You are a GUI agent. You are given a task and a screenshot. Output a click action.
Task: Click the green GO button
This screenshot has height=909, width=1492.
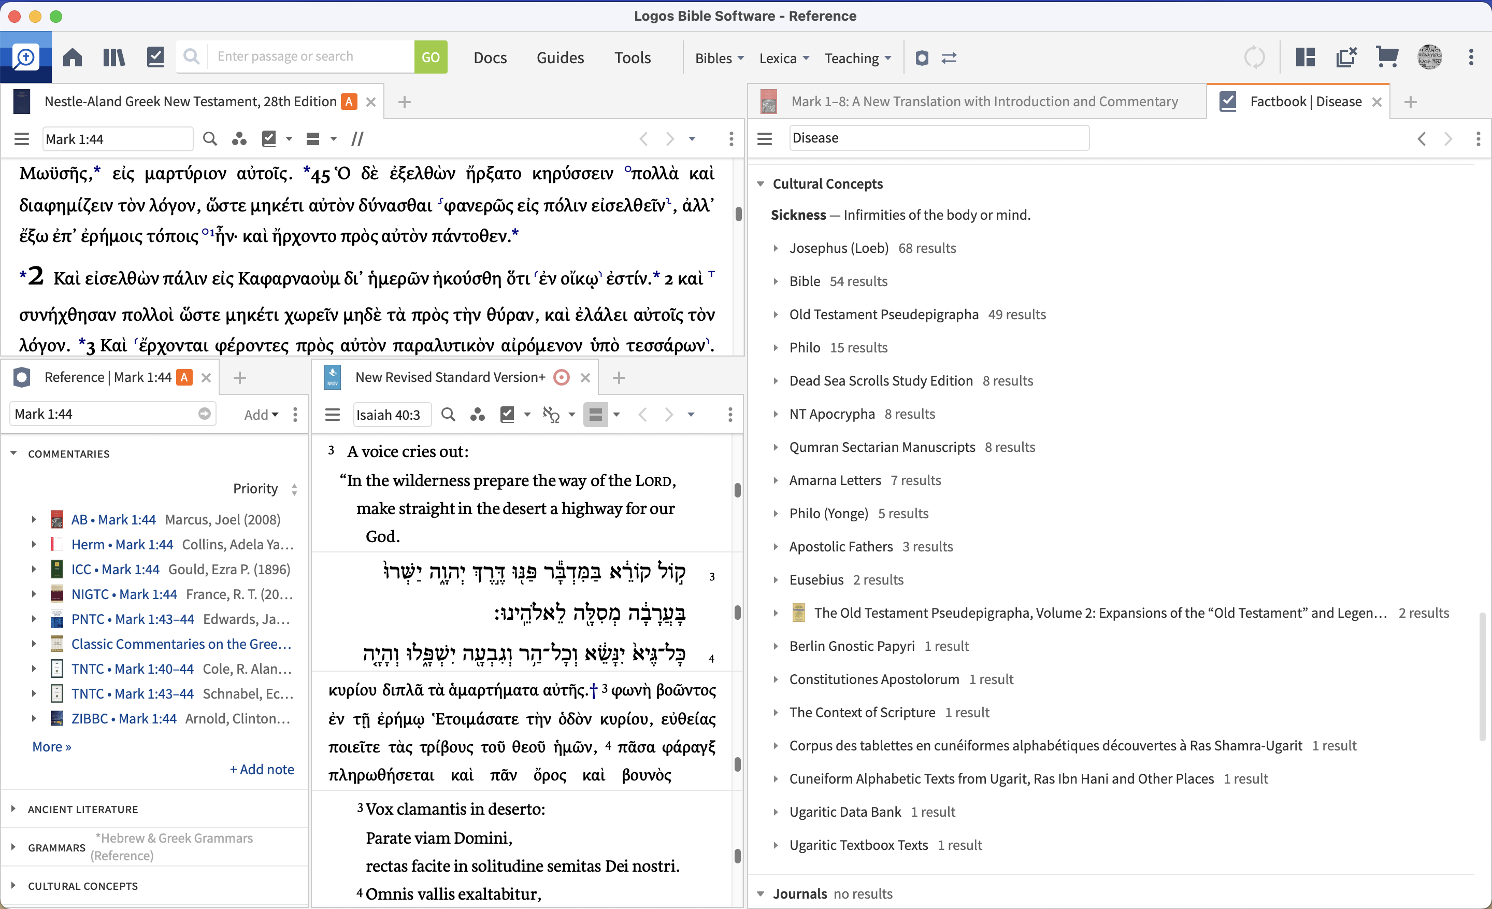pos(431,56)
